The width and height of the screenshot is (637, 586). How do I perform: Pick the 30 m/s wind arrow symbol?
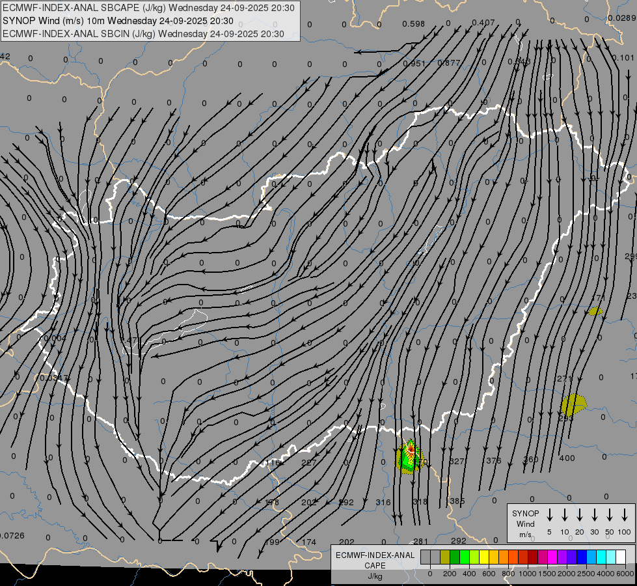tap(595, 515)
